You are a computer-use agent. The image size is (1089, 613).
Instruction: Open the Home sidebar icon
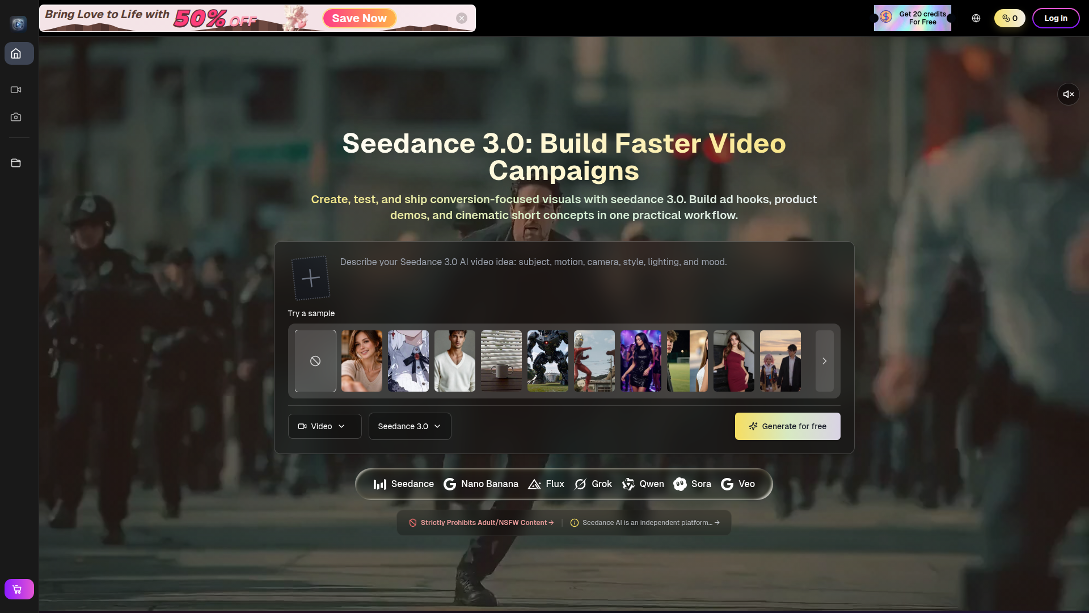pos(16,53)
